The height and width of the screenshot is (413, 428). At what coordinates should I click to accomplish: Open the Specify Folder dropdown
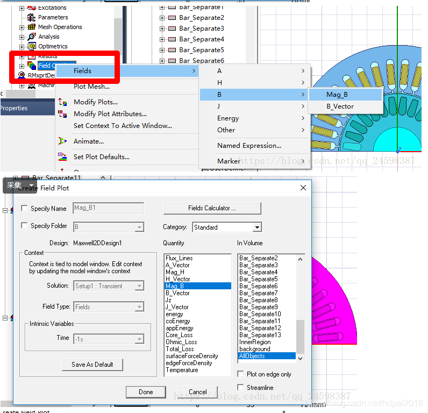tap(139, 227)
